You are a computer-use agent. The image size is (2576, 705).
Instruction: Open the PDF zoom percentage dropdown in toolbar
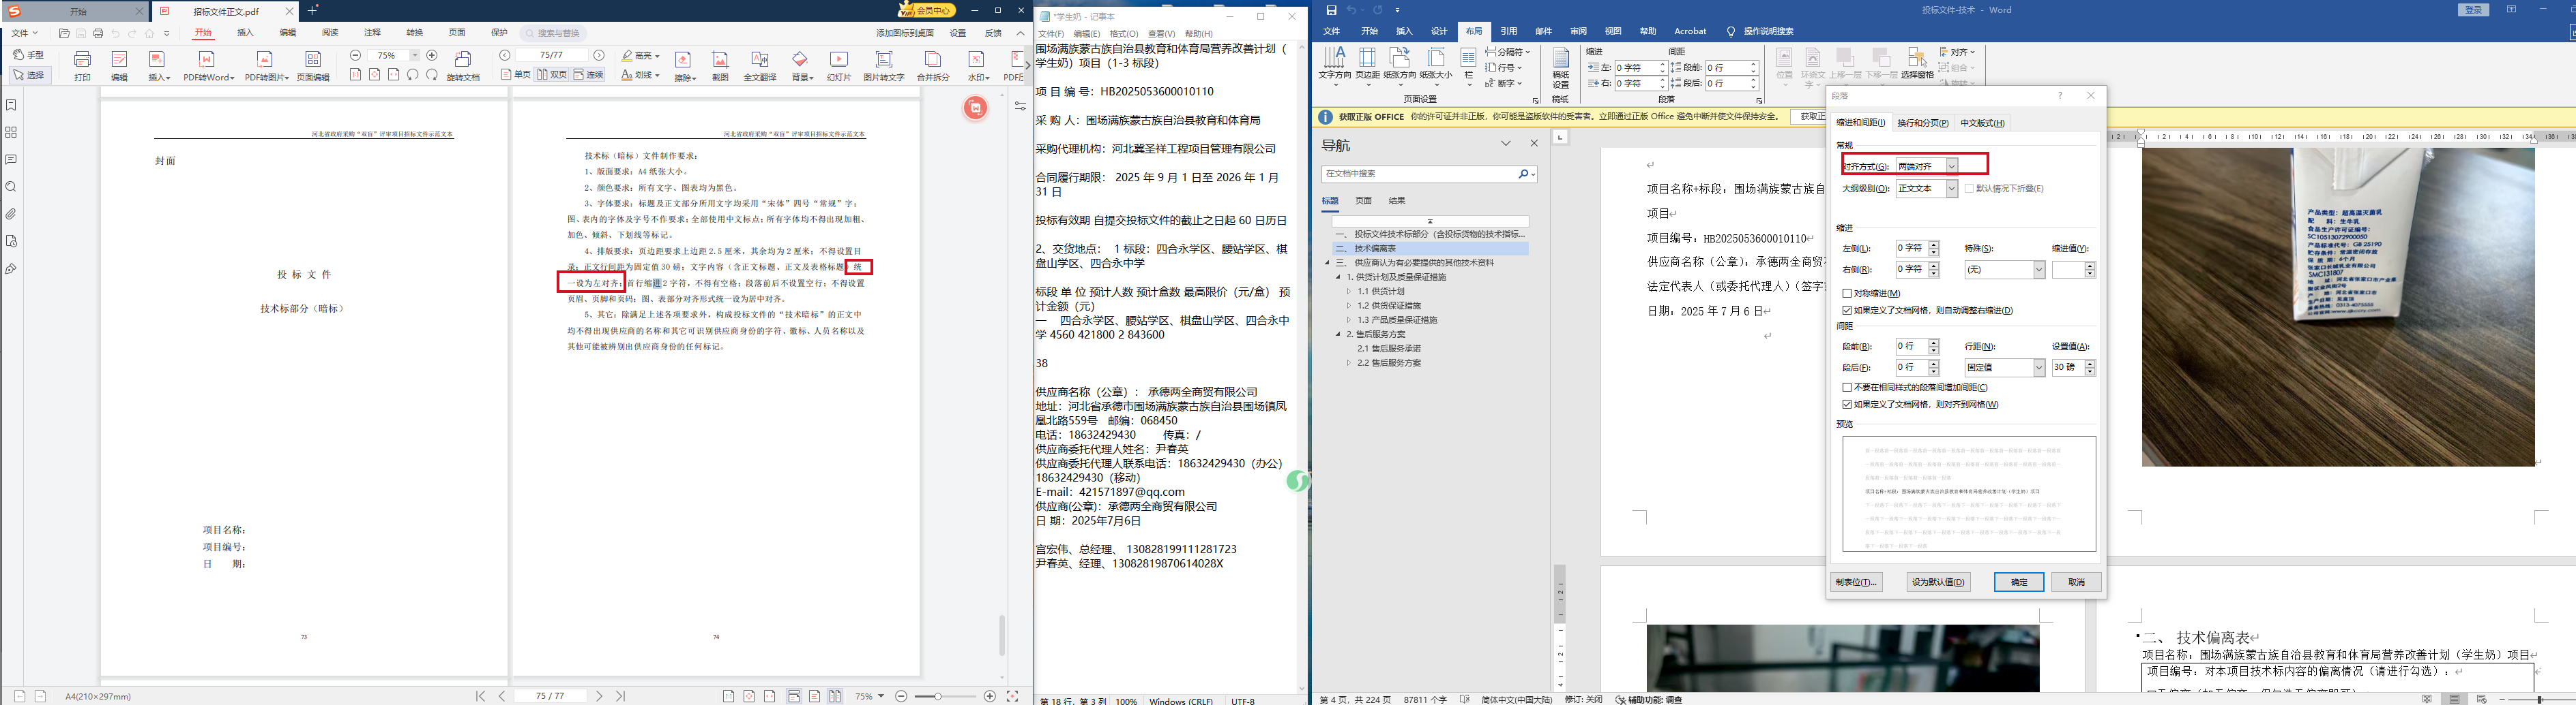[415, 55]
